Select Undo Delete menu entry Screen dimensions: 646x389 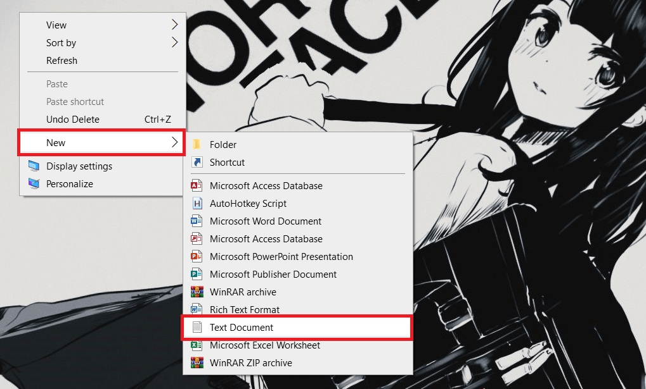coord(73,120)
